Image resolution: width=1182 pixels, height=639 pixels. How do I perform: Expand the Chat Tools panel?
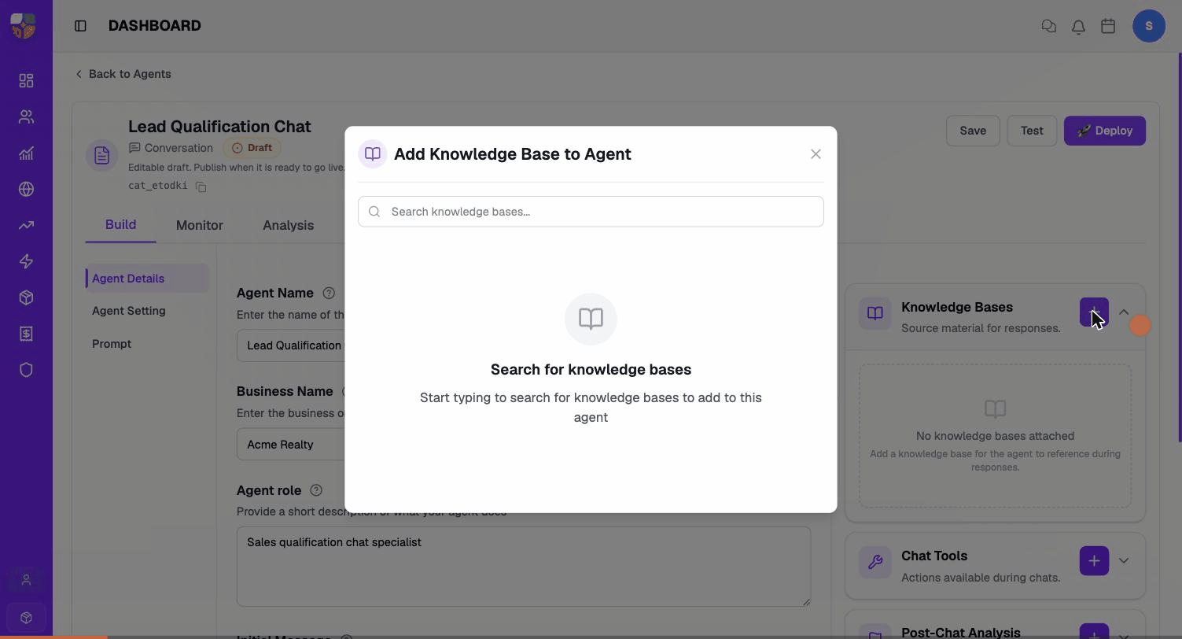point(1124,561)
